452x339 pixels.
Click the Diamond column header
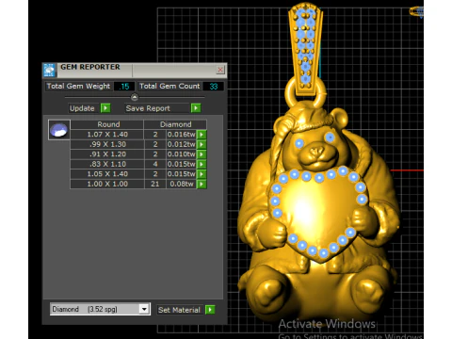[x=175, y=124]
